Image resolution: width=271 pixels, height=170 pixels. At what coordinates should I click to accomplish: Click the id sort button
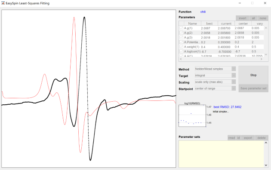[x=238, y=138]
